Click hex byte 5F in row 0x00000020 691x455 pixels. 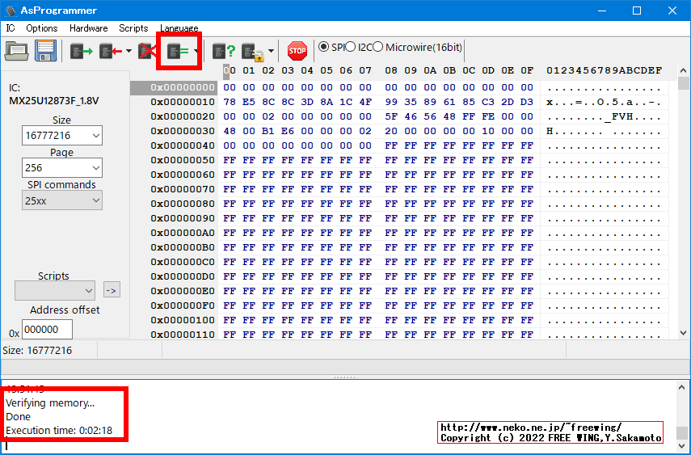pos(391,116)
